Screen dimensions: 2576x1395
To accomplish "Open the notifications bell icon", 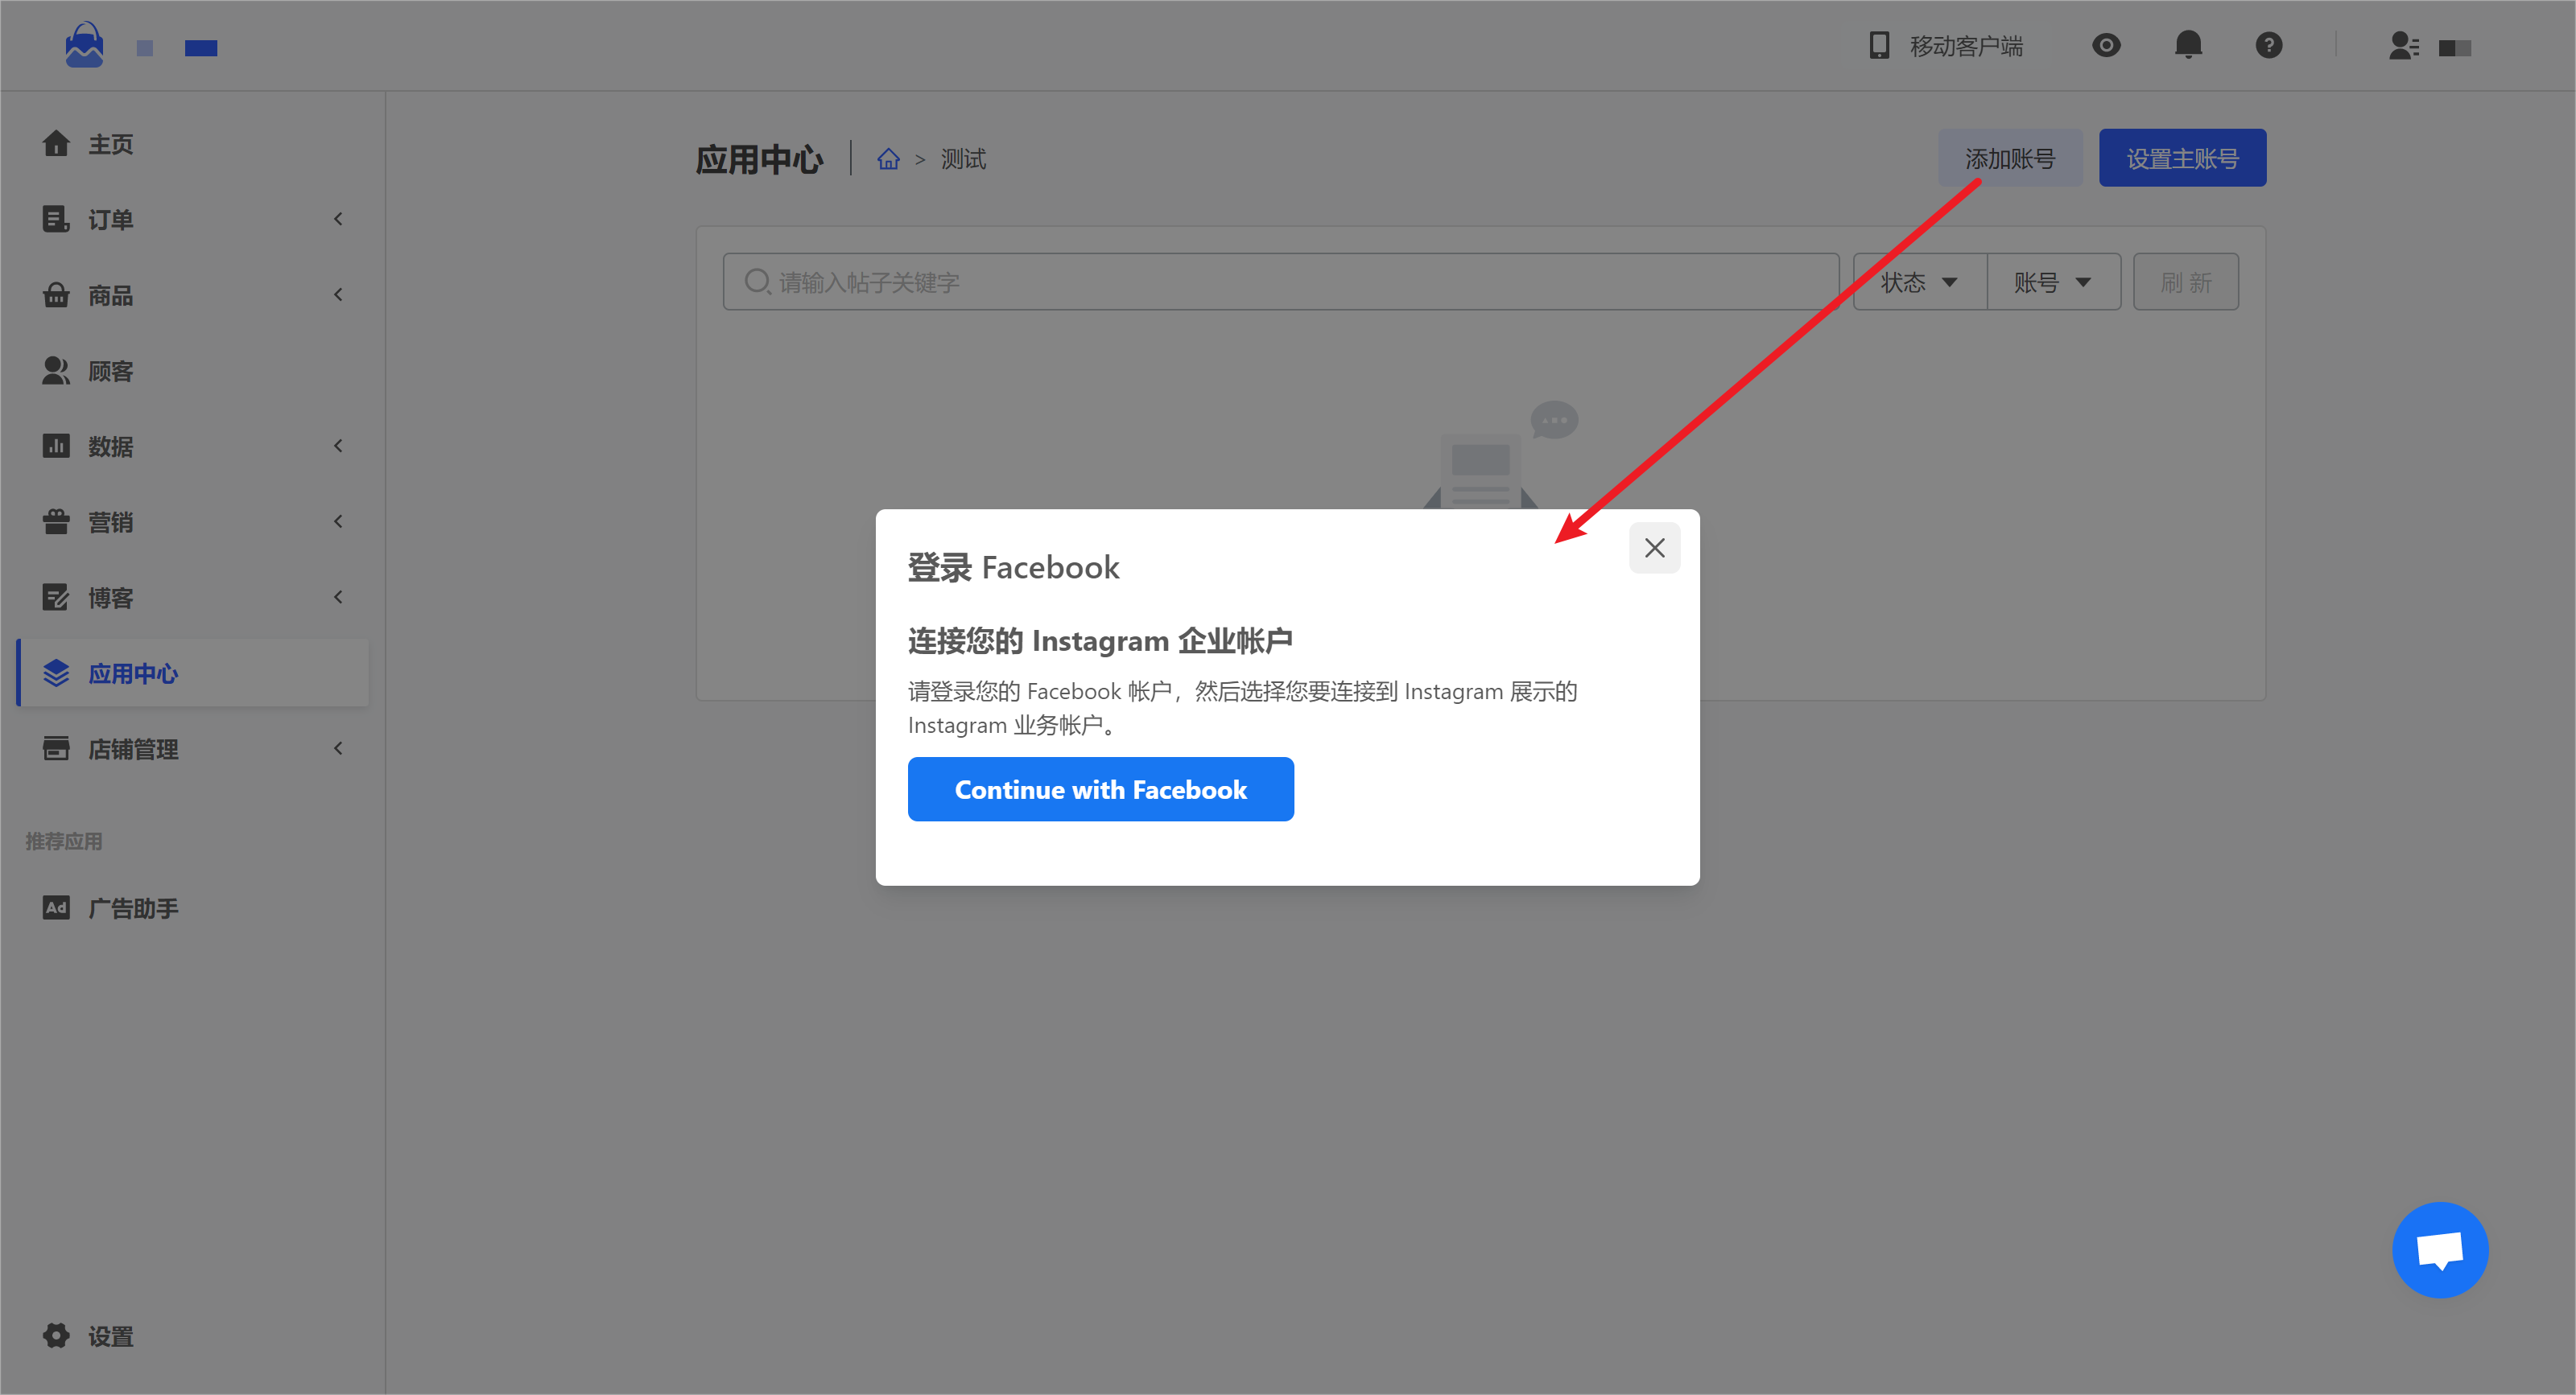I will 2188,45.
